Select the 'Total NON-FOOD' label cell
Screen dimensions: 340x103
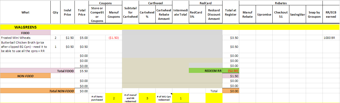37,91
